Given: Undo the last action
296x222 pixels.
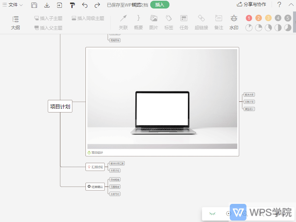Looking at the screenshot, I should point(85,5).
